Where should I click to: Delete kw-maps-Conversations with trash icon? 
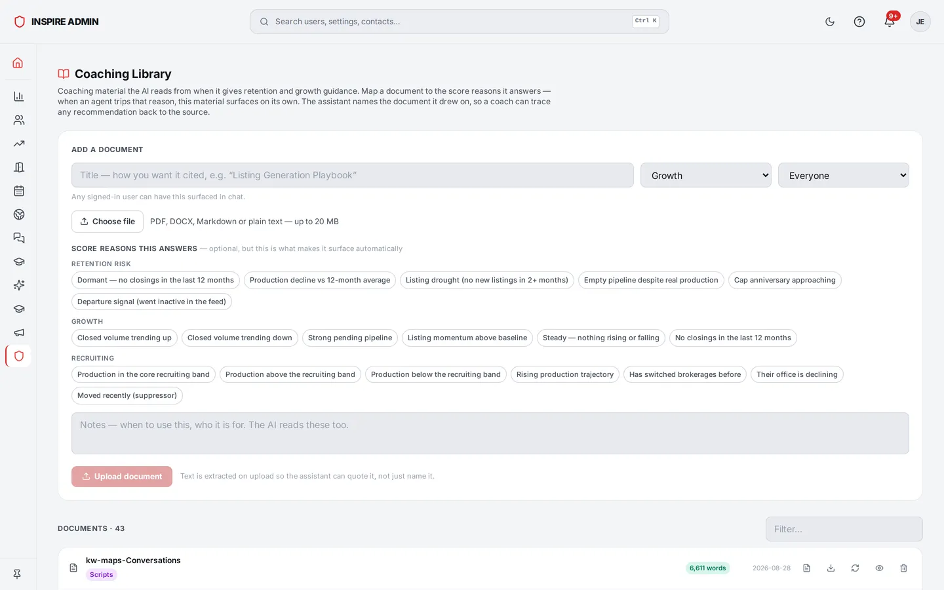[903, 568]
